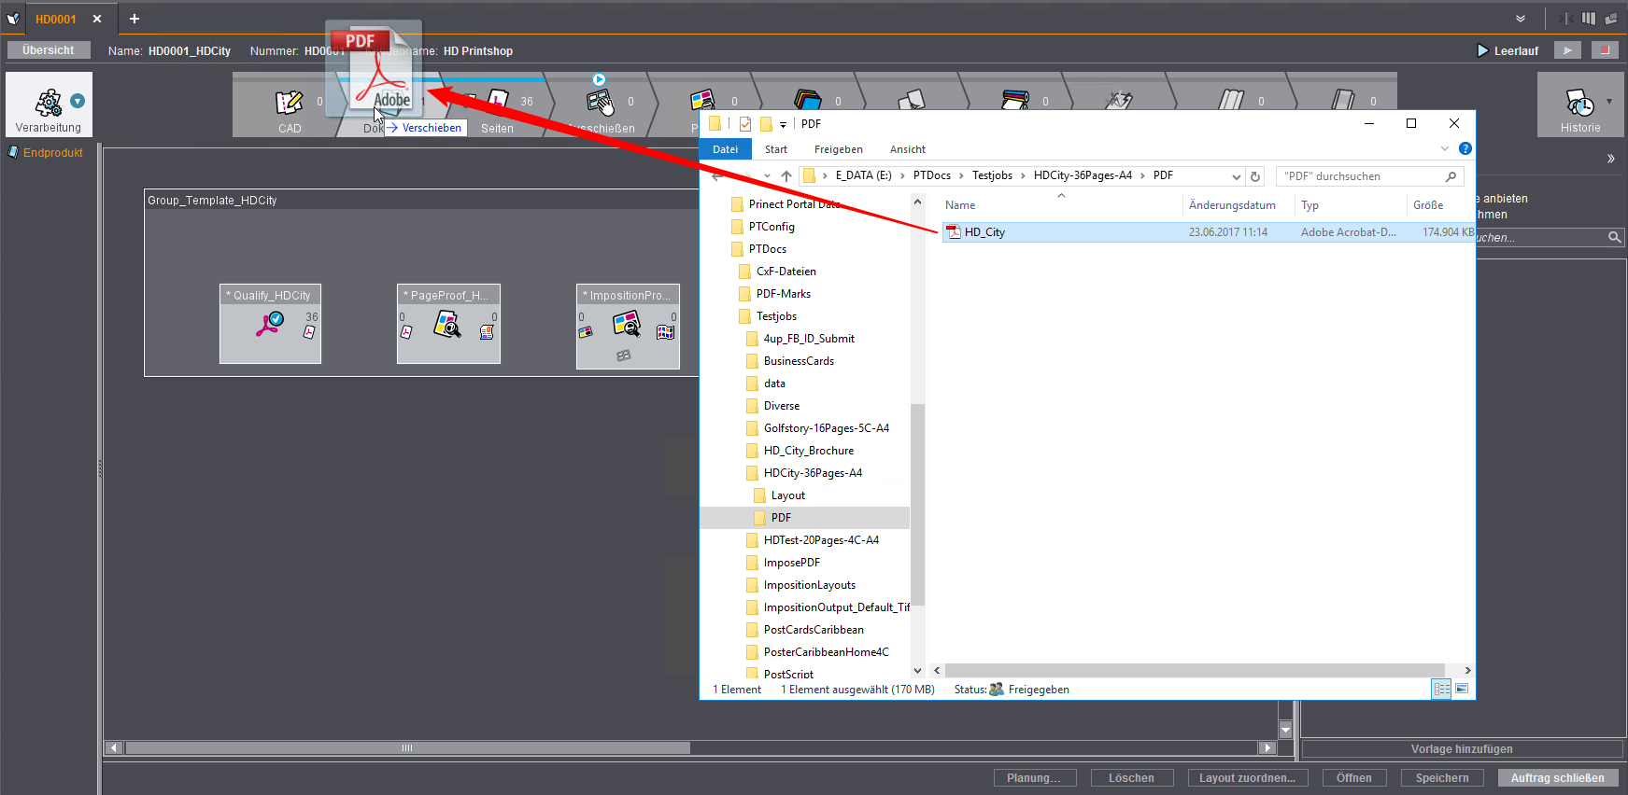This screenshot has height=795, width=1628.
Task: Click the split view columns icon
Action: [1589, 18]
